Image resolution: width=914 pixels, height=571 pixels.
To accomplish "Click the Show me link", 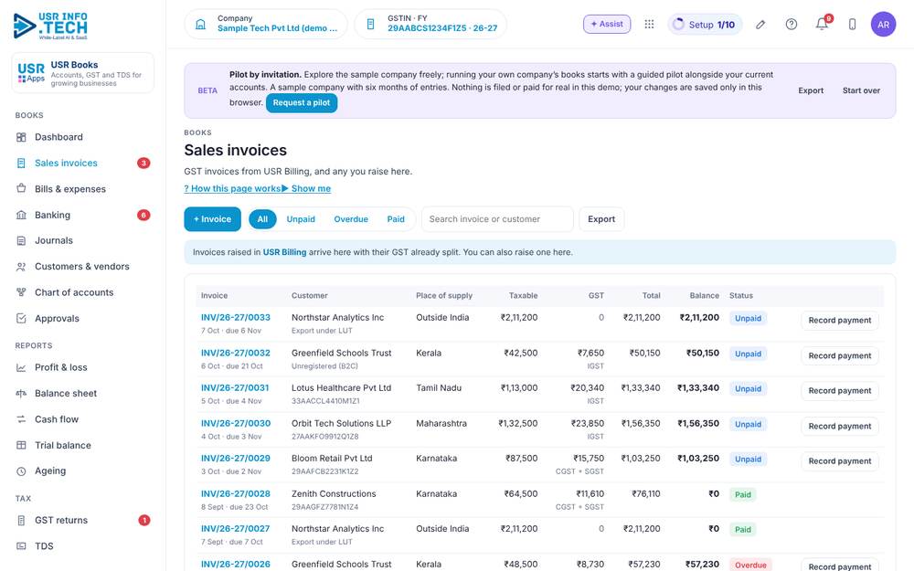I will coord(306,188).
